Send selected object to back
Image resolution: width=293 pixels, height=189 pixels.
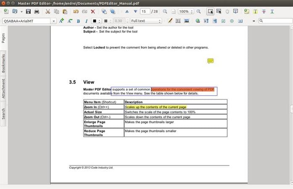113,11
